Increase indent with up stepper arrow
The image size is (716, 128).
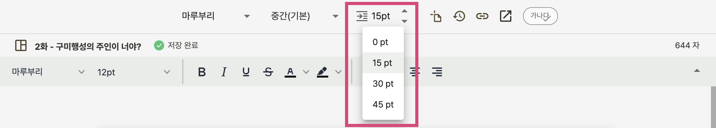point(404,11)
